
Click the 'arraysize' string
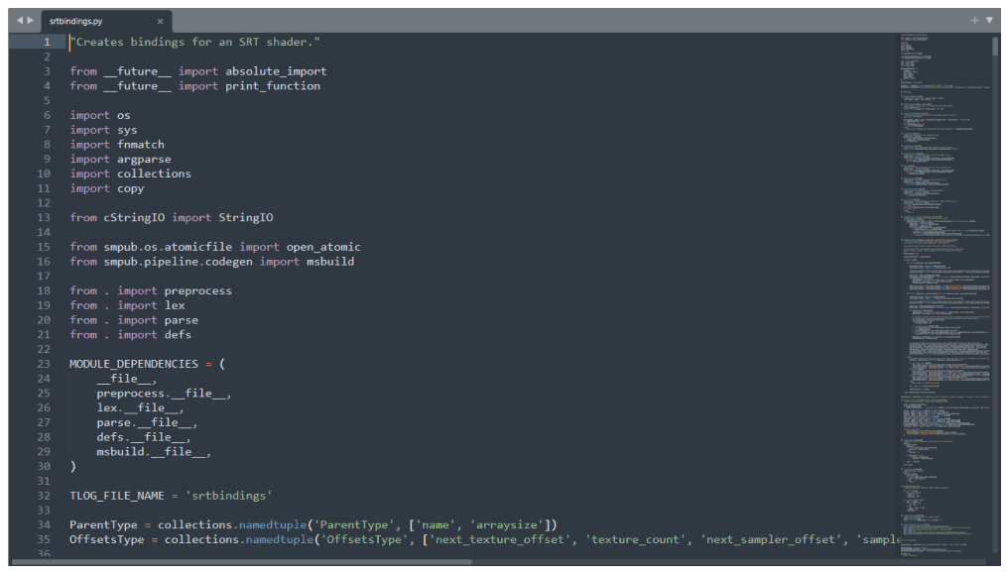pyautogui.click(x=507, y=525)
